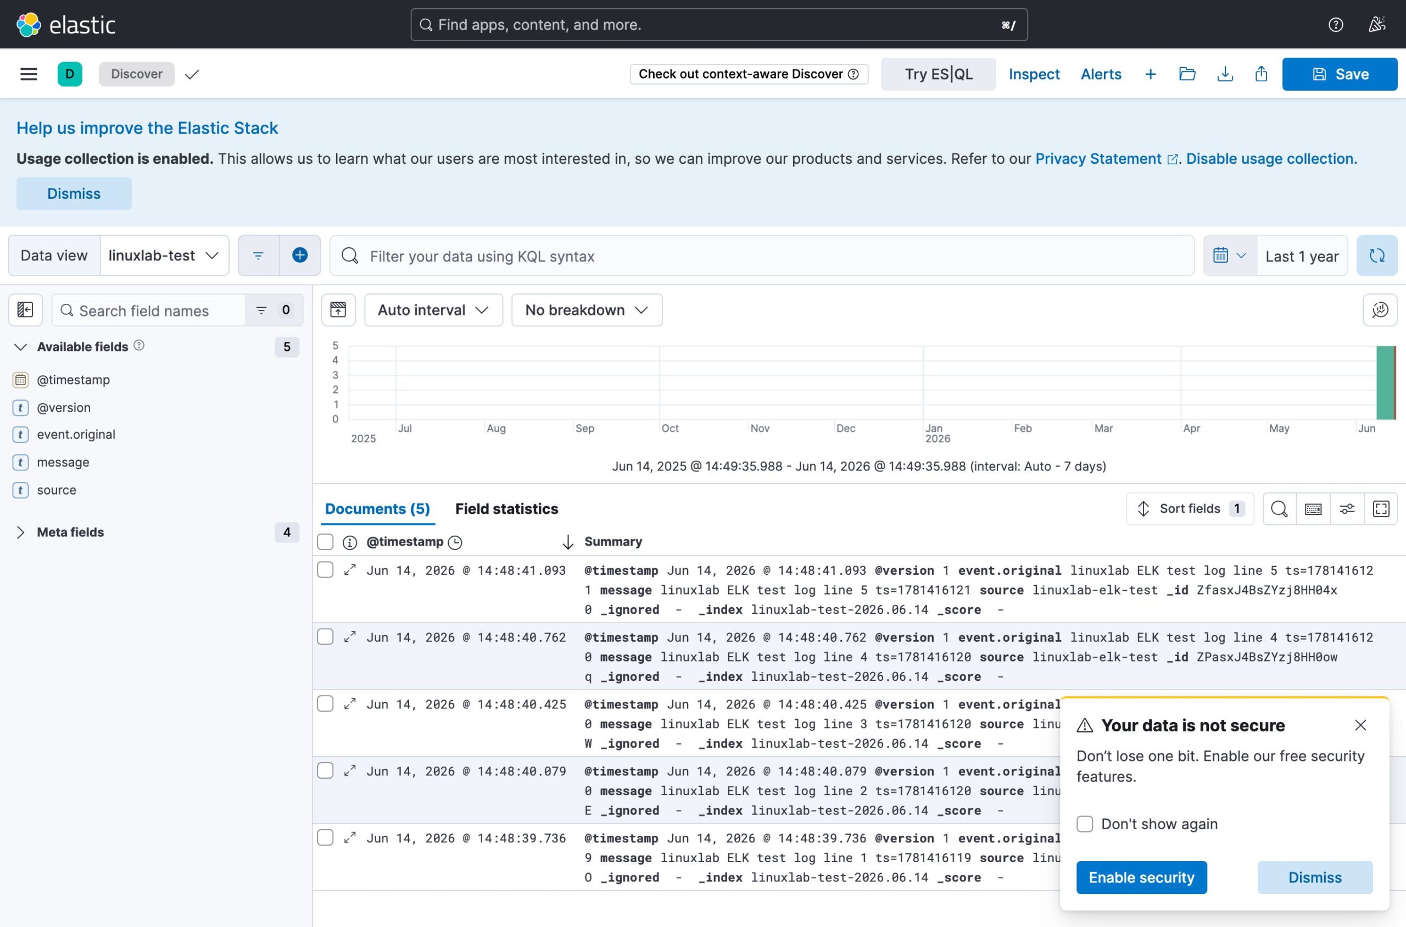
Task: Refresh the query results
Action: (x=1377, y=256)
